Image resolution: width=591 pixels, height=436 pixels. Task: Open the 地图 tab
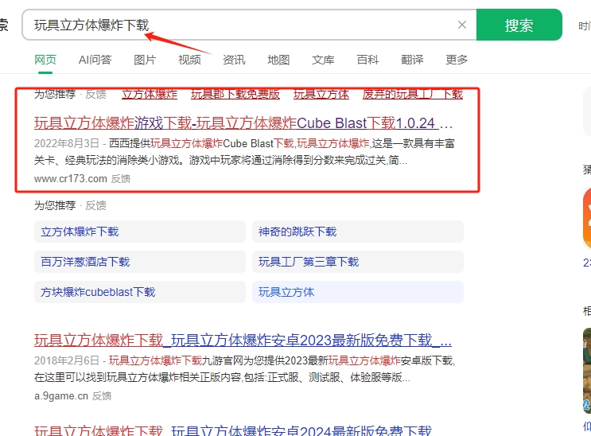[x=278, y=60]
